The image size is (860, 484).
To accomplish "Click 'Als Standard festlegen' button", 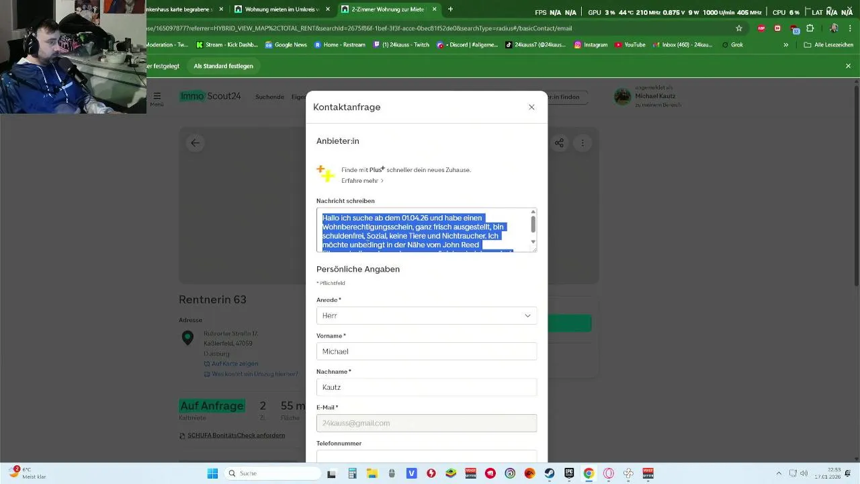I will [223, 66].
